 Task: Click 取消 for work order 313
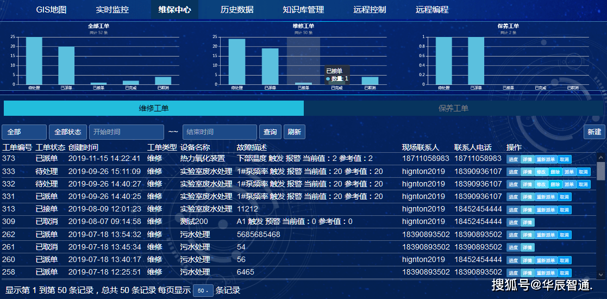[565, 209]
